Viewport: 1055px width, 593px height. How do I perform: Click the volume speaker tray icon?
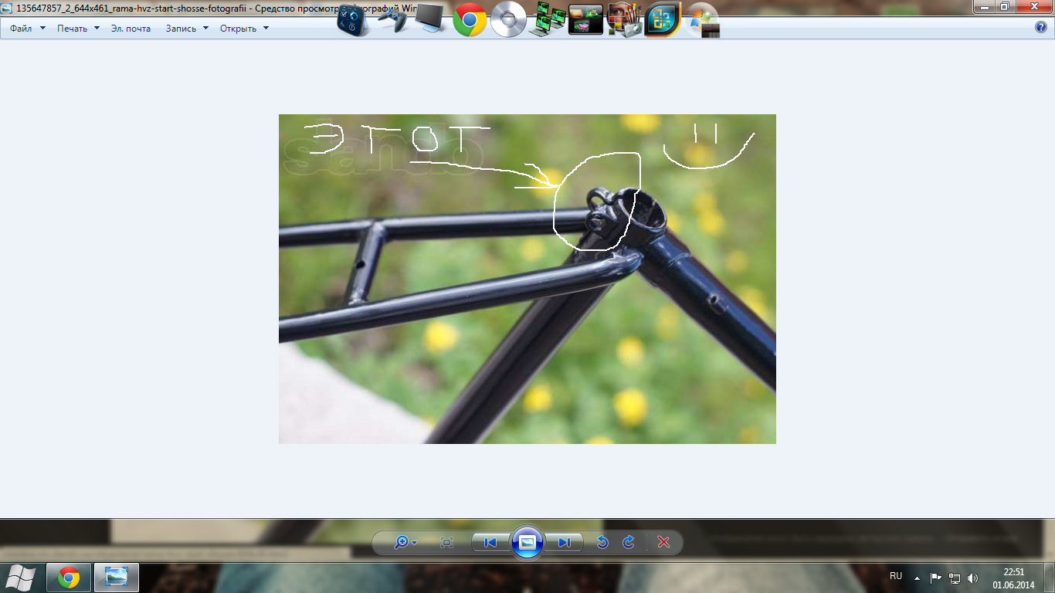click(972, 578)
